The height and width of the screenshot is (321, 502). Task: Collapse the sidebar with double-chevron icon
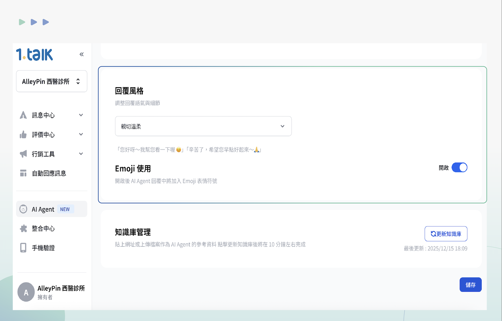tap(82, 54)
